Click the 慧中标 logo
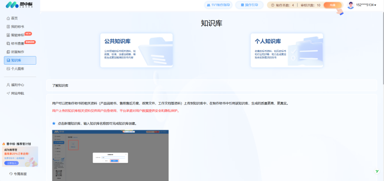 point(19,5)
